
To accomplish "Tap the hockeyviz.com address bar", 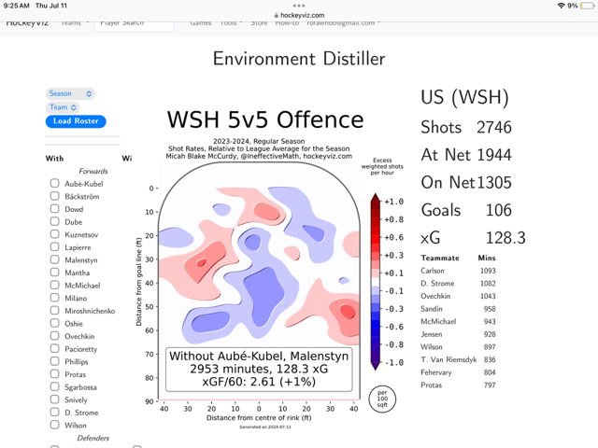I will pyautogui.click(x=299, y=15).
